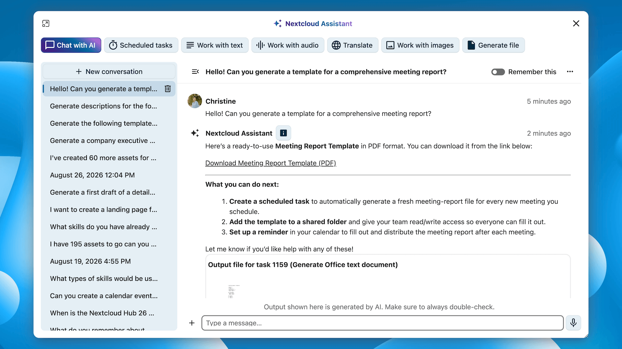The height and width of the screenshot is (349, 622).
Task: Click the output file document thumbnail
Action: coord(234,291)
